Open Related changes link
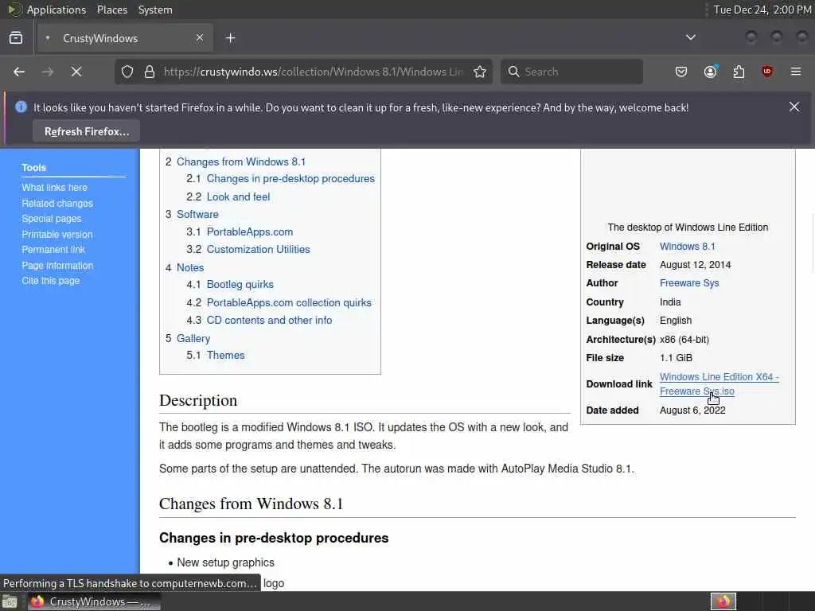This screenshot has height=611, width=815. pyautogui.click(x=57, y=203)
